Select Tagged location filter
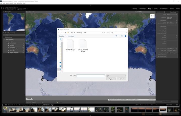 point(89,12)
